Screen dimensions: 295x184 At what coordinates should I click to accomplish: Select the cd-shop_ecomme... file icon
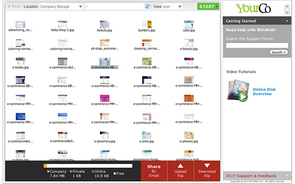pyautogui.click(x=105, y=43)
